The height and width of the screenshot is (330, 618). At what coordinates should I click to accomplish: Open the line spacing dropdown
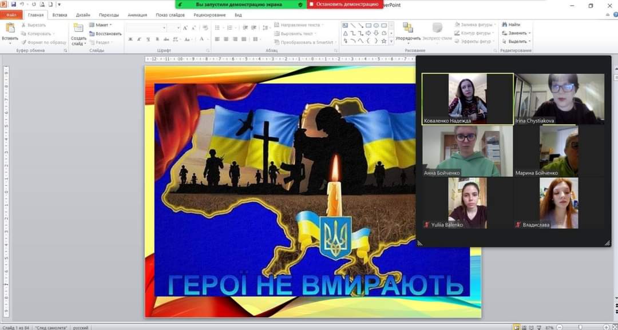(x=267, y=28)
